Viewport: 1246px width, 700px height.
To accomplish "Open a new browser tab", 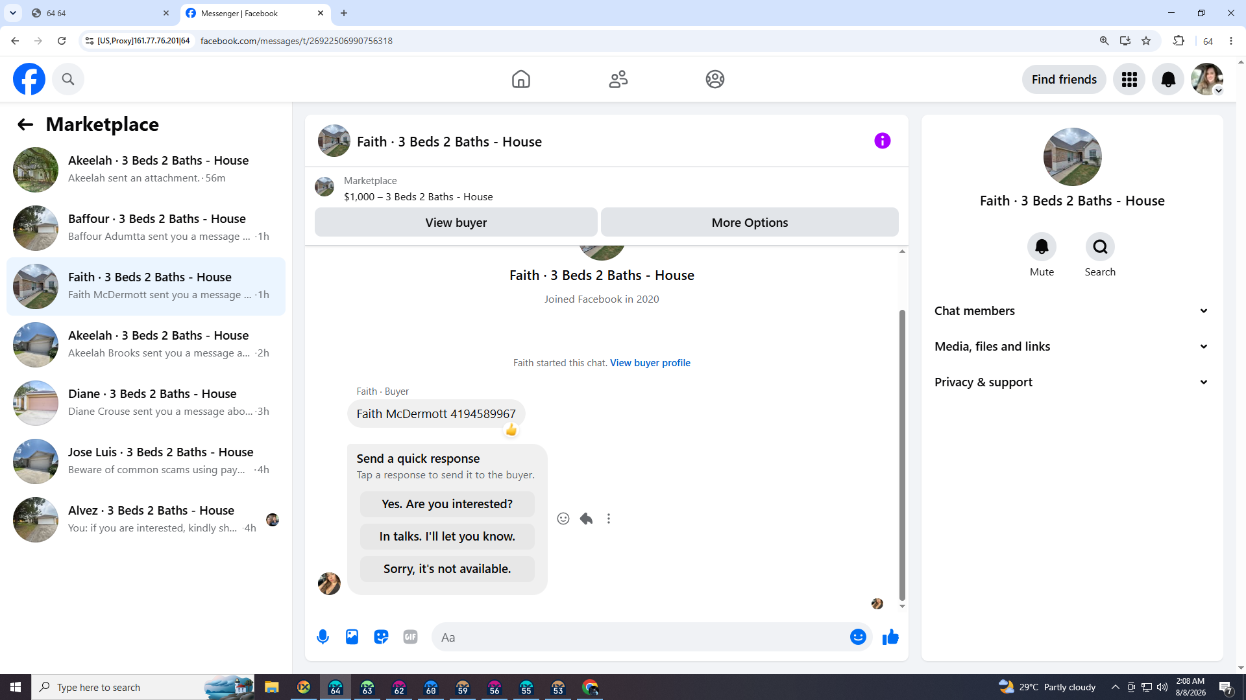I will tap(344, 13).
